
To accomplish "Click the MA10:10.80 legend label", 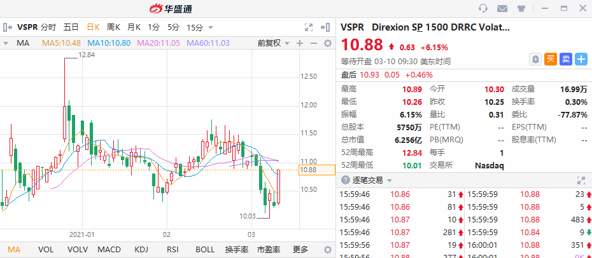I will point(109,43).
